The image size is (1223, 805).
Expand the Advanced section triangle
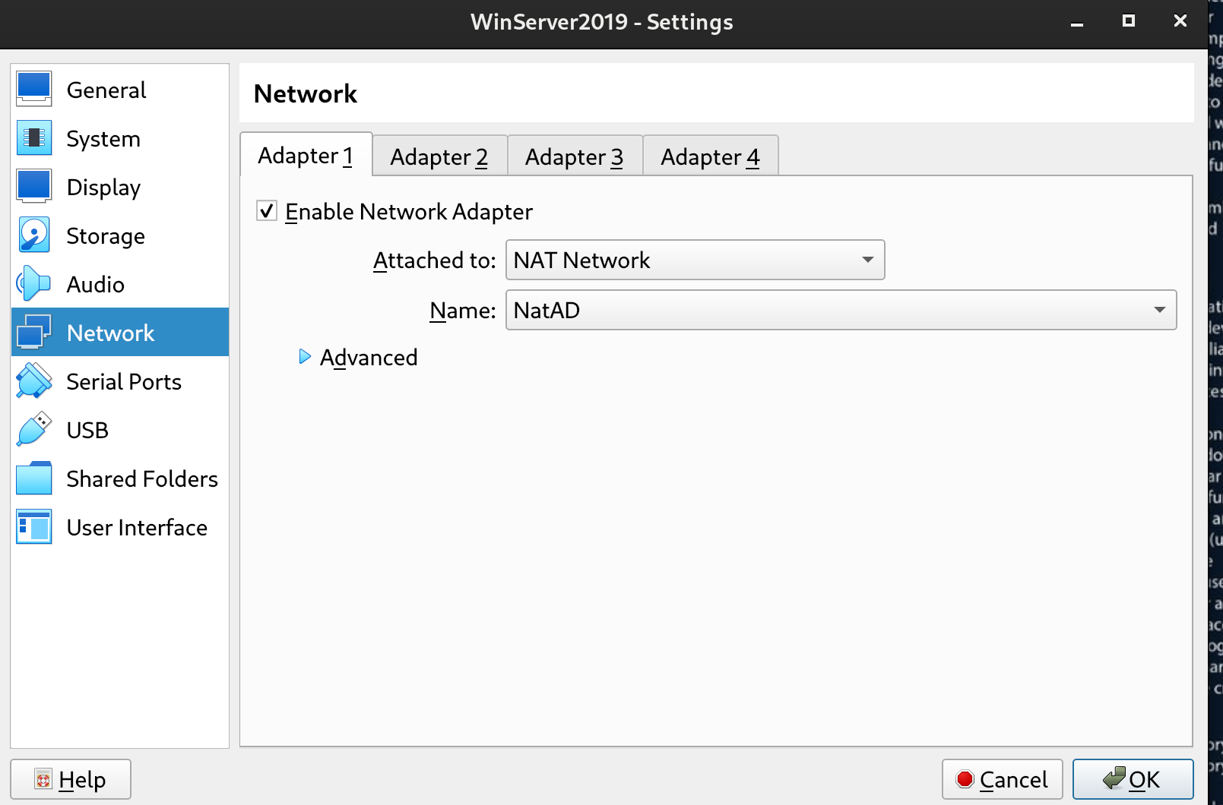click(305, 357)
